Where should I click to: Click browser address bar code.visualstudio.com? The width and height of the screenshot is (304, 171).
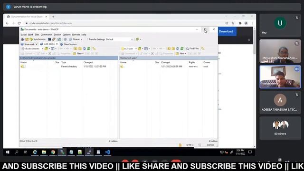[124, 23]
